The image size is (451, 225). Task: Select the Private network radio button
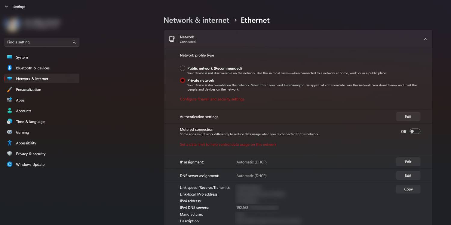click(183, 80)
